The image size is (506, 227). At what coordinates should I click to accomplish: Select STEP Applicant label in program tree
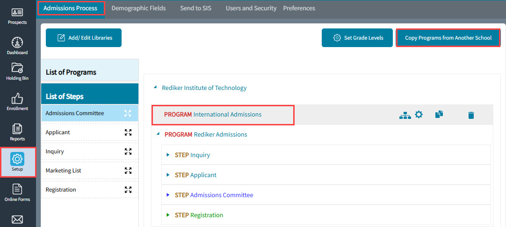(x=195, y=175)
